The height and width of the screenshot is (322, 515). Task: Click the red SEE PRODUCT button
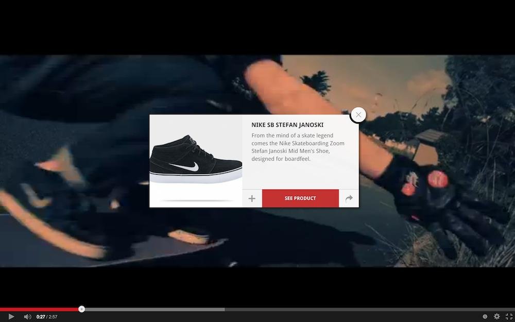click(x=300, y=198)
